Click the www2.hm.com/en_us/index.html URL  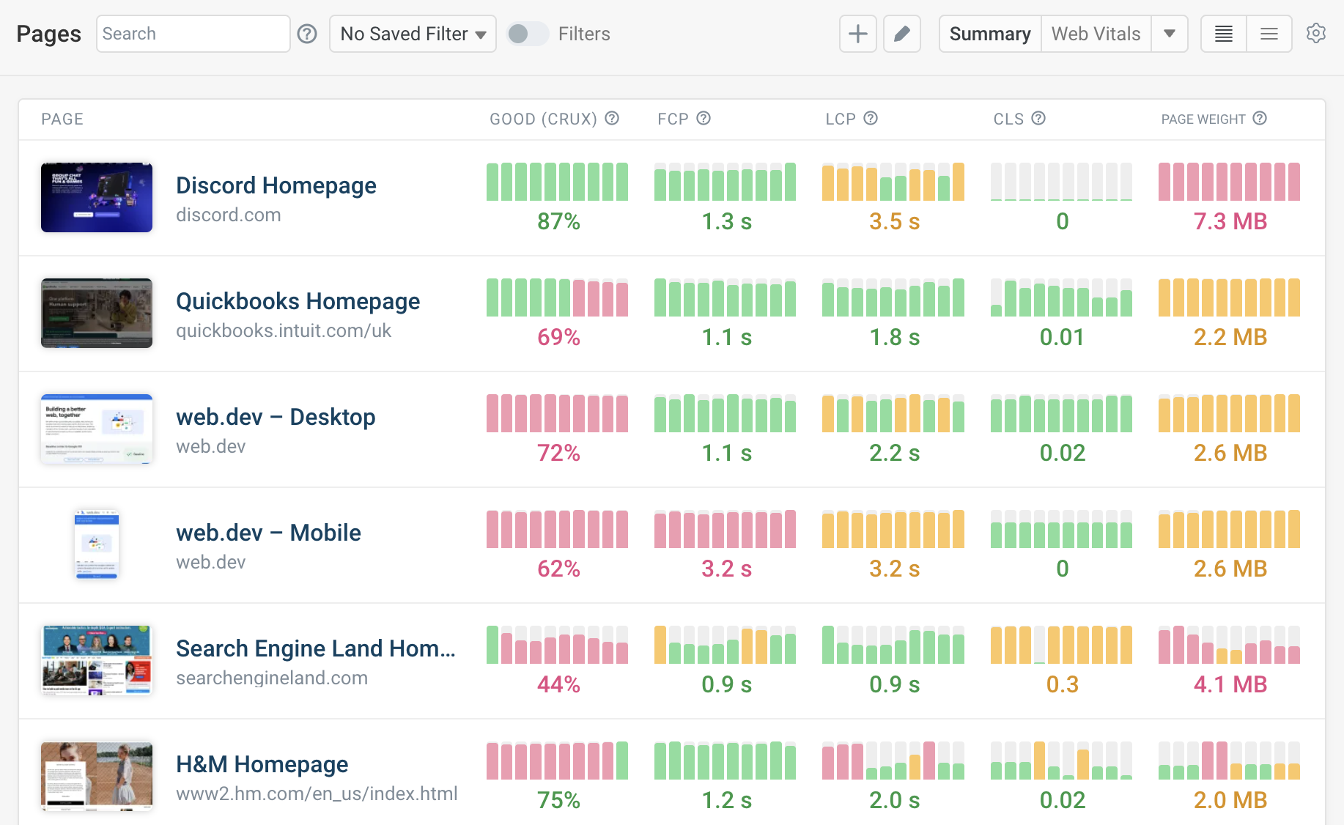point(317,793)
